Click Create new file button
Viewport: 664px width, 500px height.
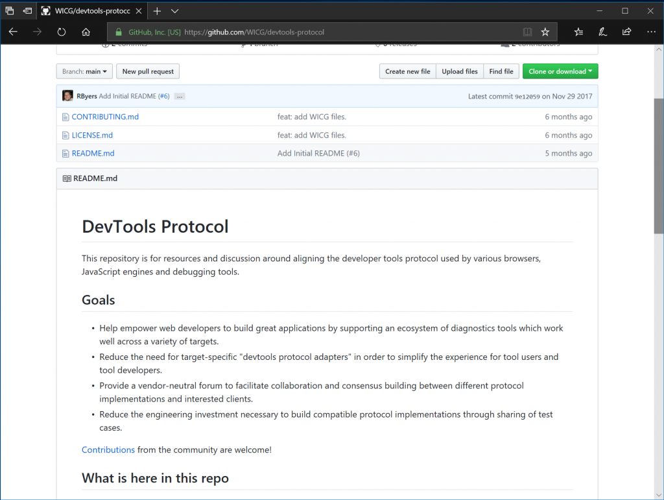pos(407,71)
